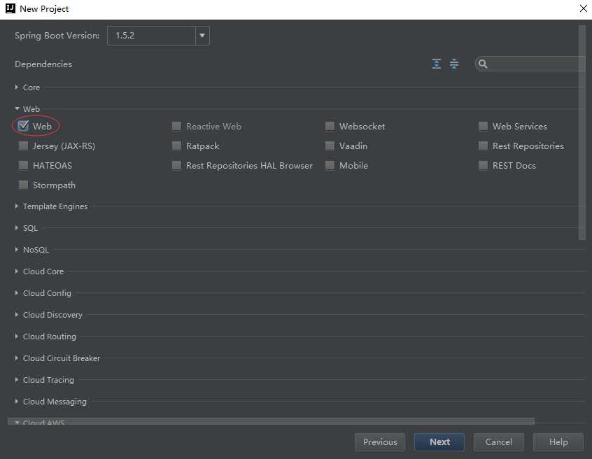Collapse the Web dependencies section

[17, 108]
